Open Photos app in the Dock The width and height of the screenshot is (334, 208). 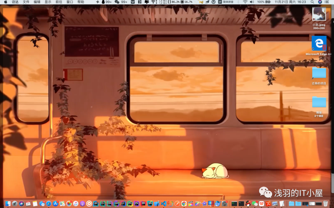coord(69,204)
